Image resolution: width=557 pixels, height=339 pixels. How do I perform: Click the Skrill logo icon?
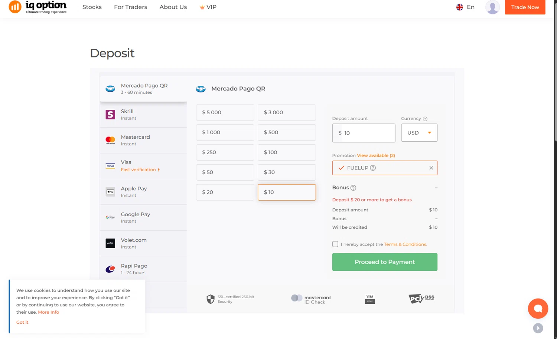110,115
